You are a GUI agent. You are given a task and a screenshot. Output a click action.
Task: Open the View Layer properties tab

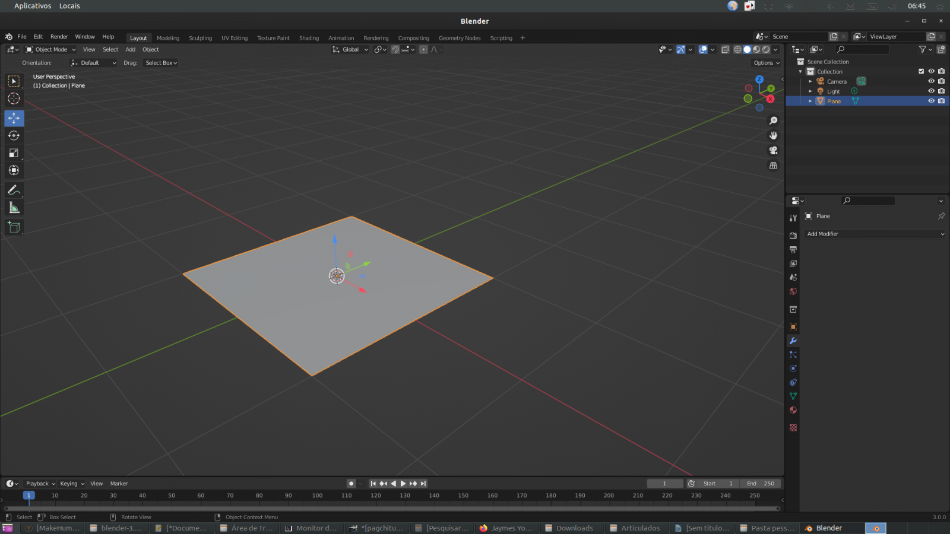[x=793, y=263]
